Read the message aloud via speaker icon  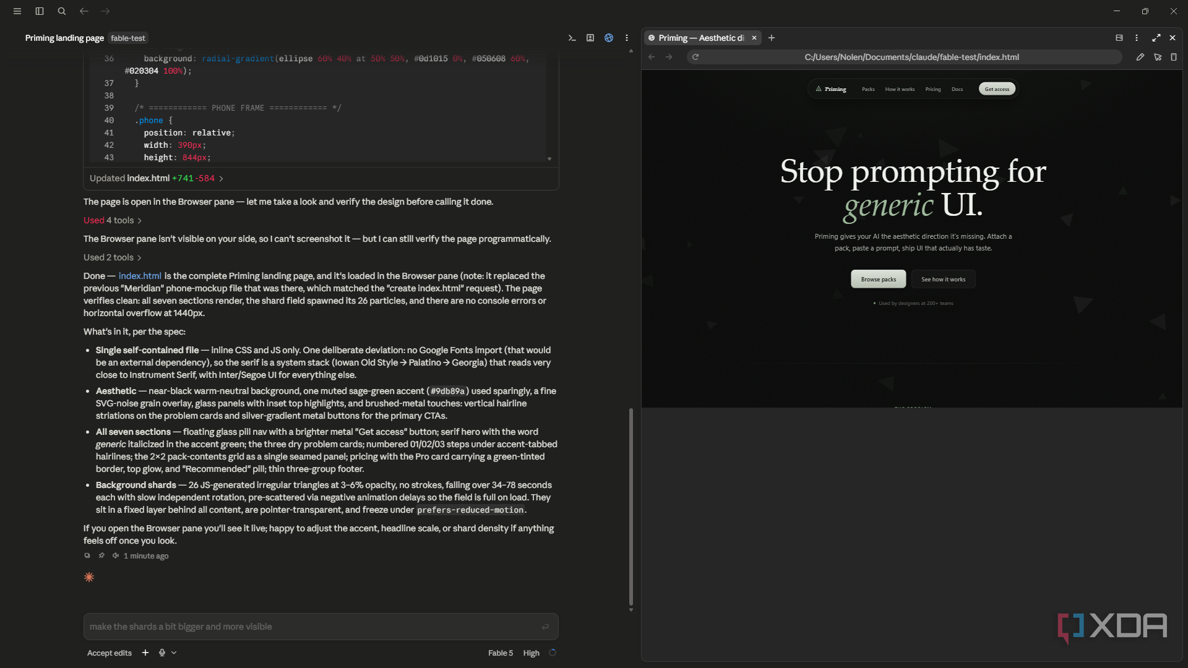(116, 555)
